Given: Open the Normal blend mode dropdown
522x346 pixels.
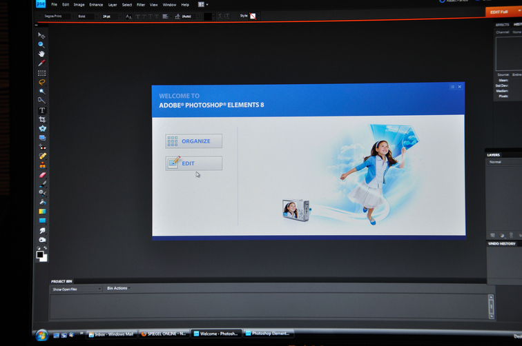Looking at the screenshot, I should pos(504,162).
